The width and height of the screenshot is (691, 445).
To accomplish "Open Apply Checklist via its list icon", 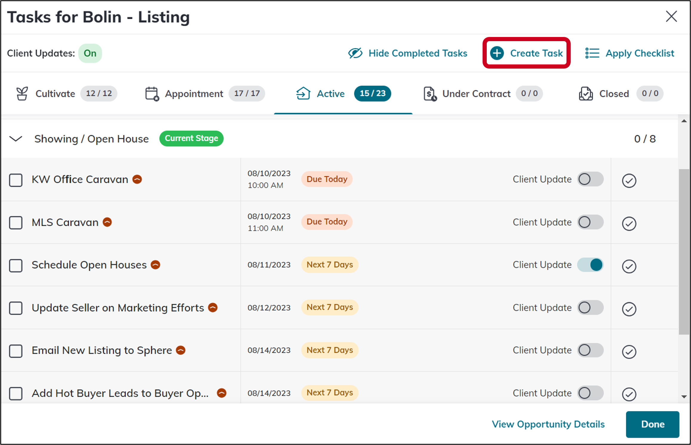I will point(592,53).
